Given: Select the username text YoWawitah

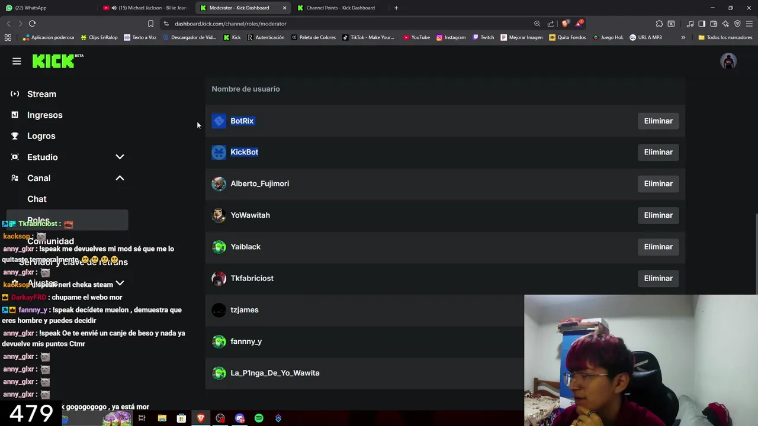Looking at the screenshot, I should point(250,215).
